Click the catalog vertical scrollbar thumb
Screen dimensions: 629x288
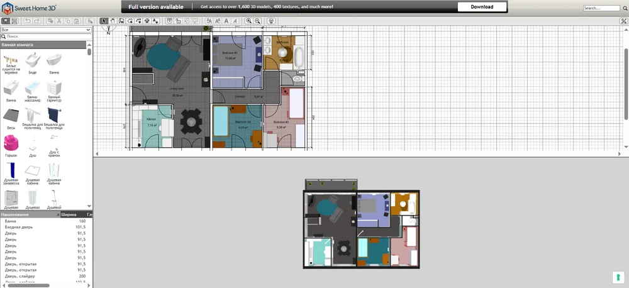coord(89,52)
